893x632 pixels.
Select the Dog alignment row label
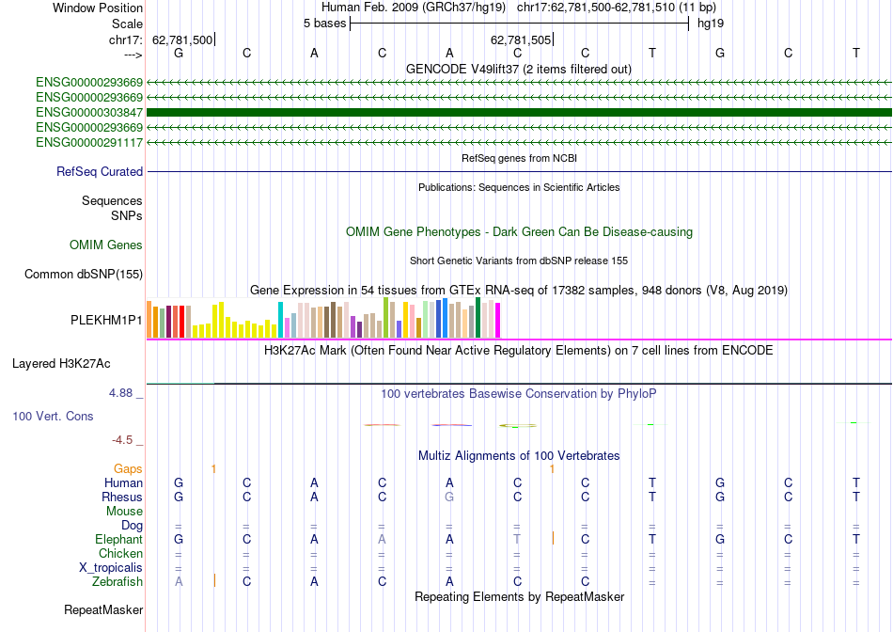(132, 525)
